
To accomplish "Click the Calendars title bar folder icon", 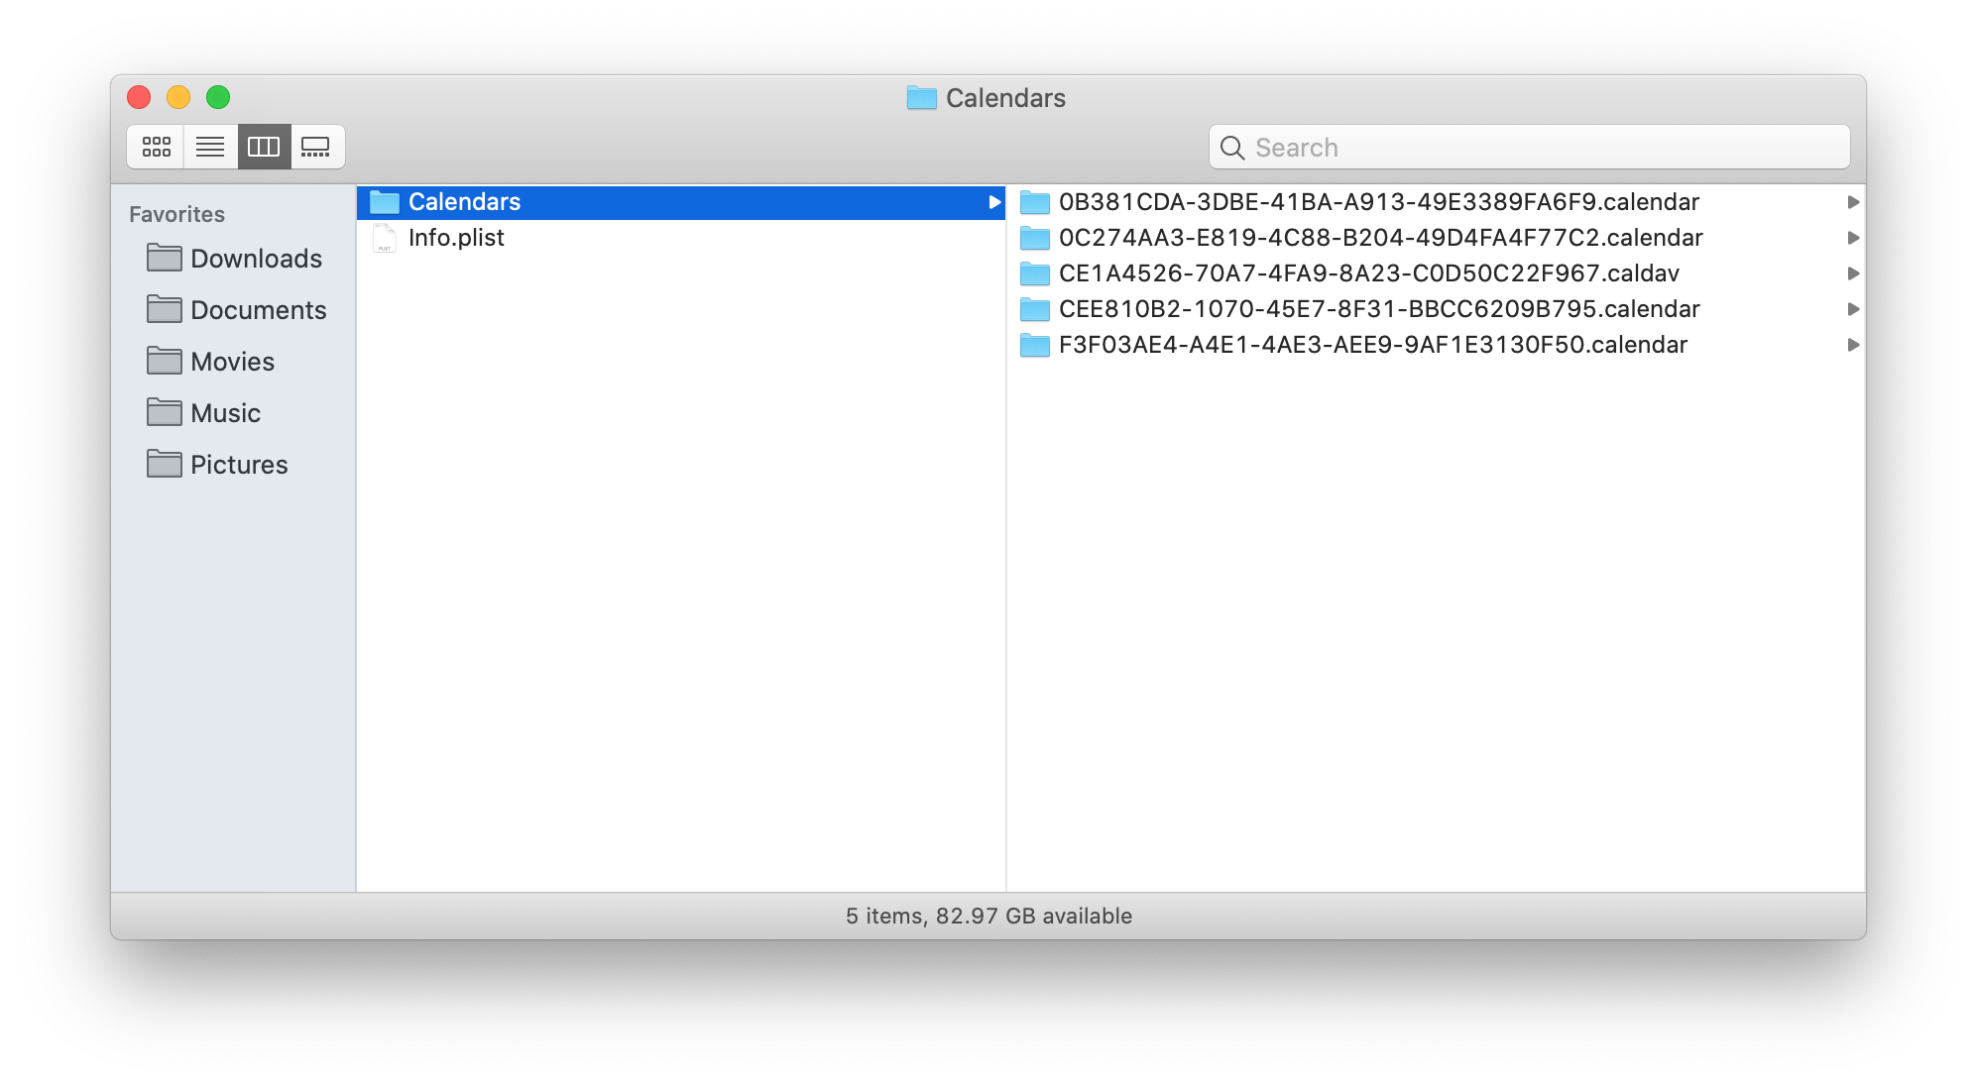I will (x=921, y=97).
